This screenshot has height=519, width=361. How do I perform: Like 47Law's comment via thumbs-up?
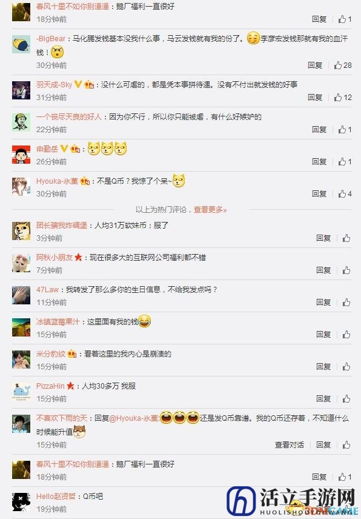tap(346, 302)
